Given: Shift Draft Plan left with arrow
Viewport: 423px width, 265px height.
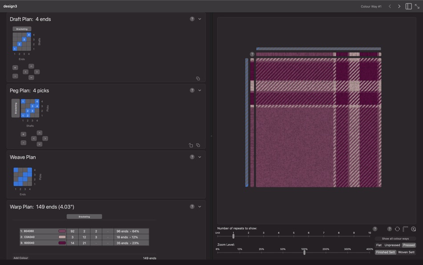Looking at the screenshot, I should 26,72.
